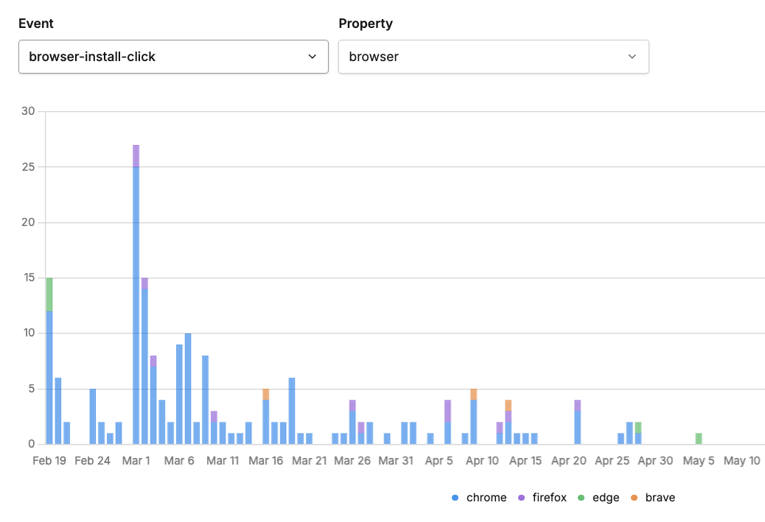Click the y-axis value 30
Screen dimensions: 765x522
pos(28,111)
